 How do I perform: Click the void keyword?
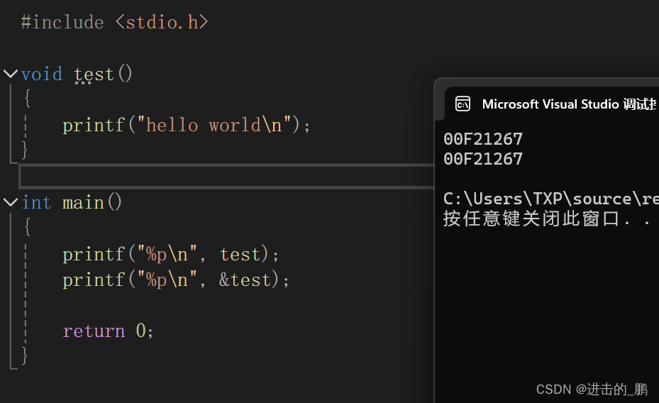coord(42,74)
